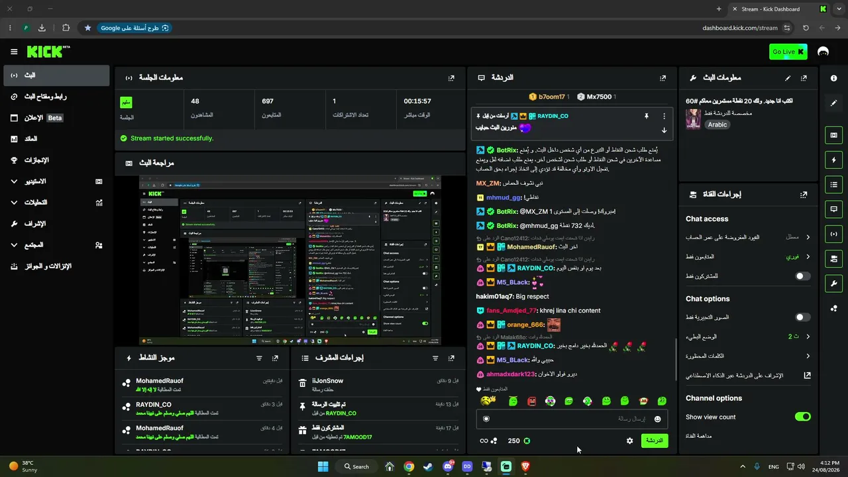Viewport: 848px width, 477px height.
Task: Open Drops and rewards sidebar item
Action: click(x=56, y=266)
